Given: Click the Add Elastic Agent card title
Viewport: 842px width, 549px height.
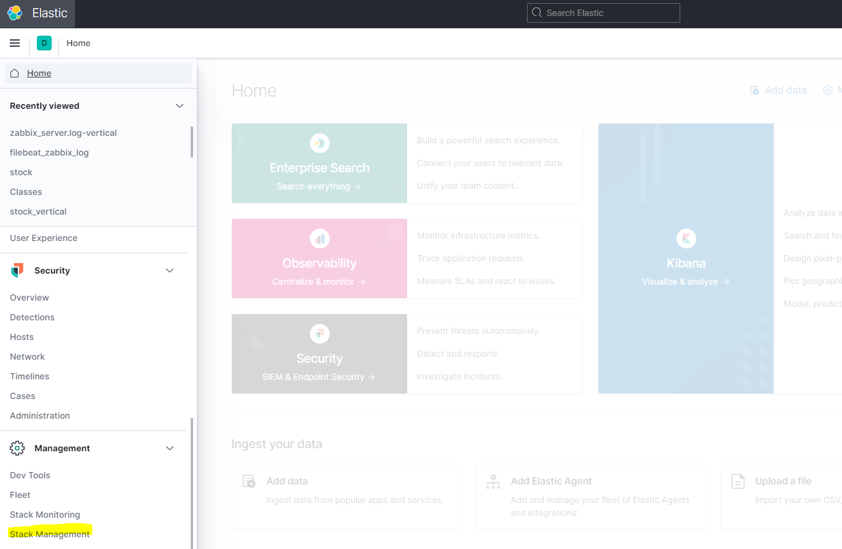Looking at the screenshot, I should 551,481.
